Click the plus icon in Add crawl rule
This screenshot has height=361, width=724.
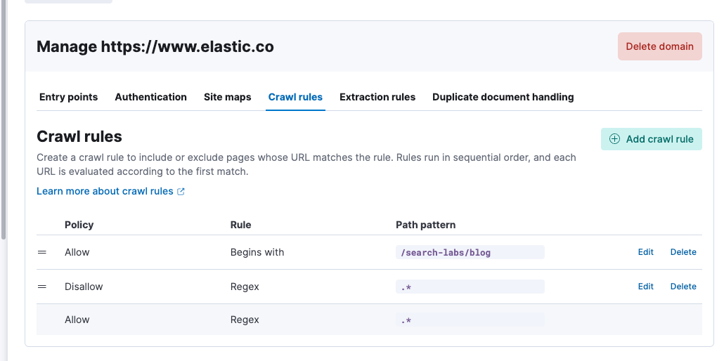pos(614,139)
